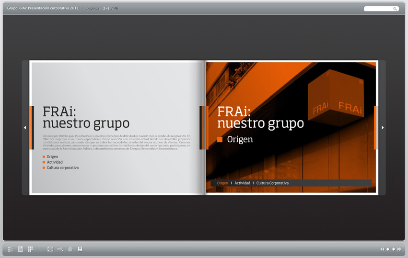Select Actividad tab in bottom navigation bar

click(242, 183)
